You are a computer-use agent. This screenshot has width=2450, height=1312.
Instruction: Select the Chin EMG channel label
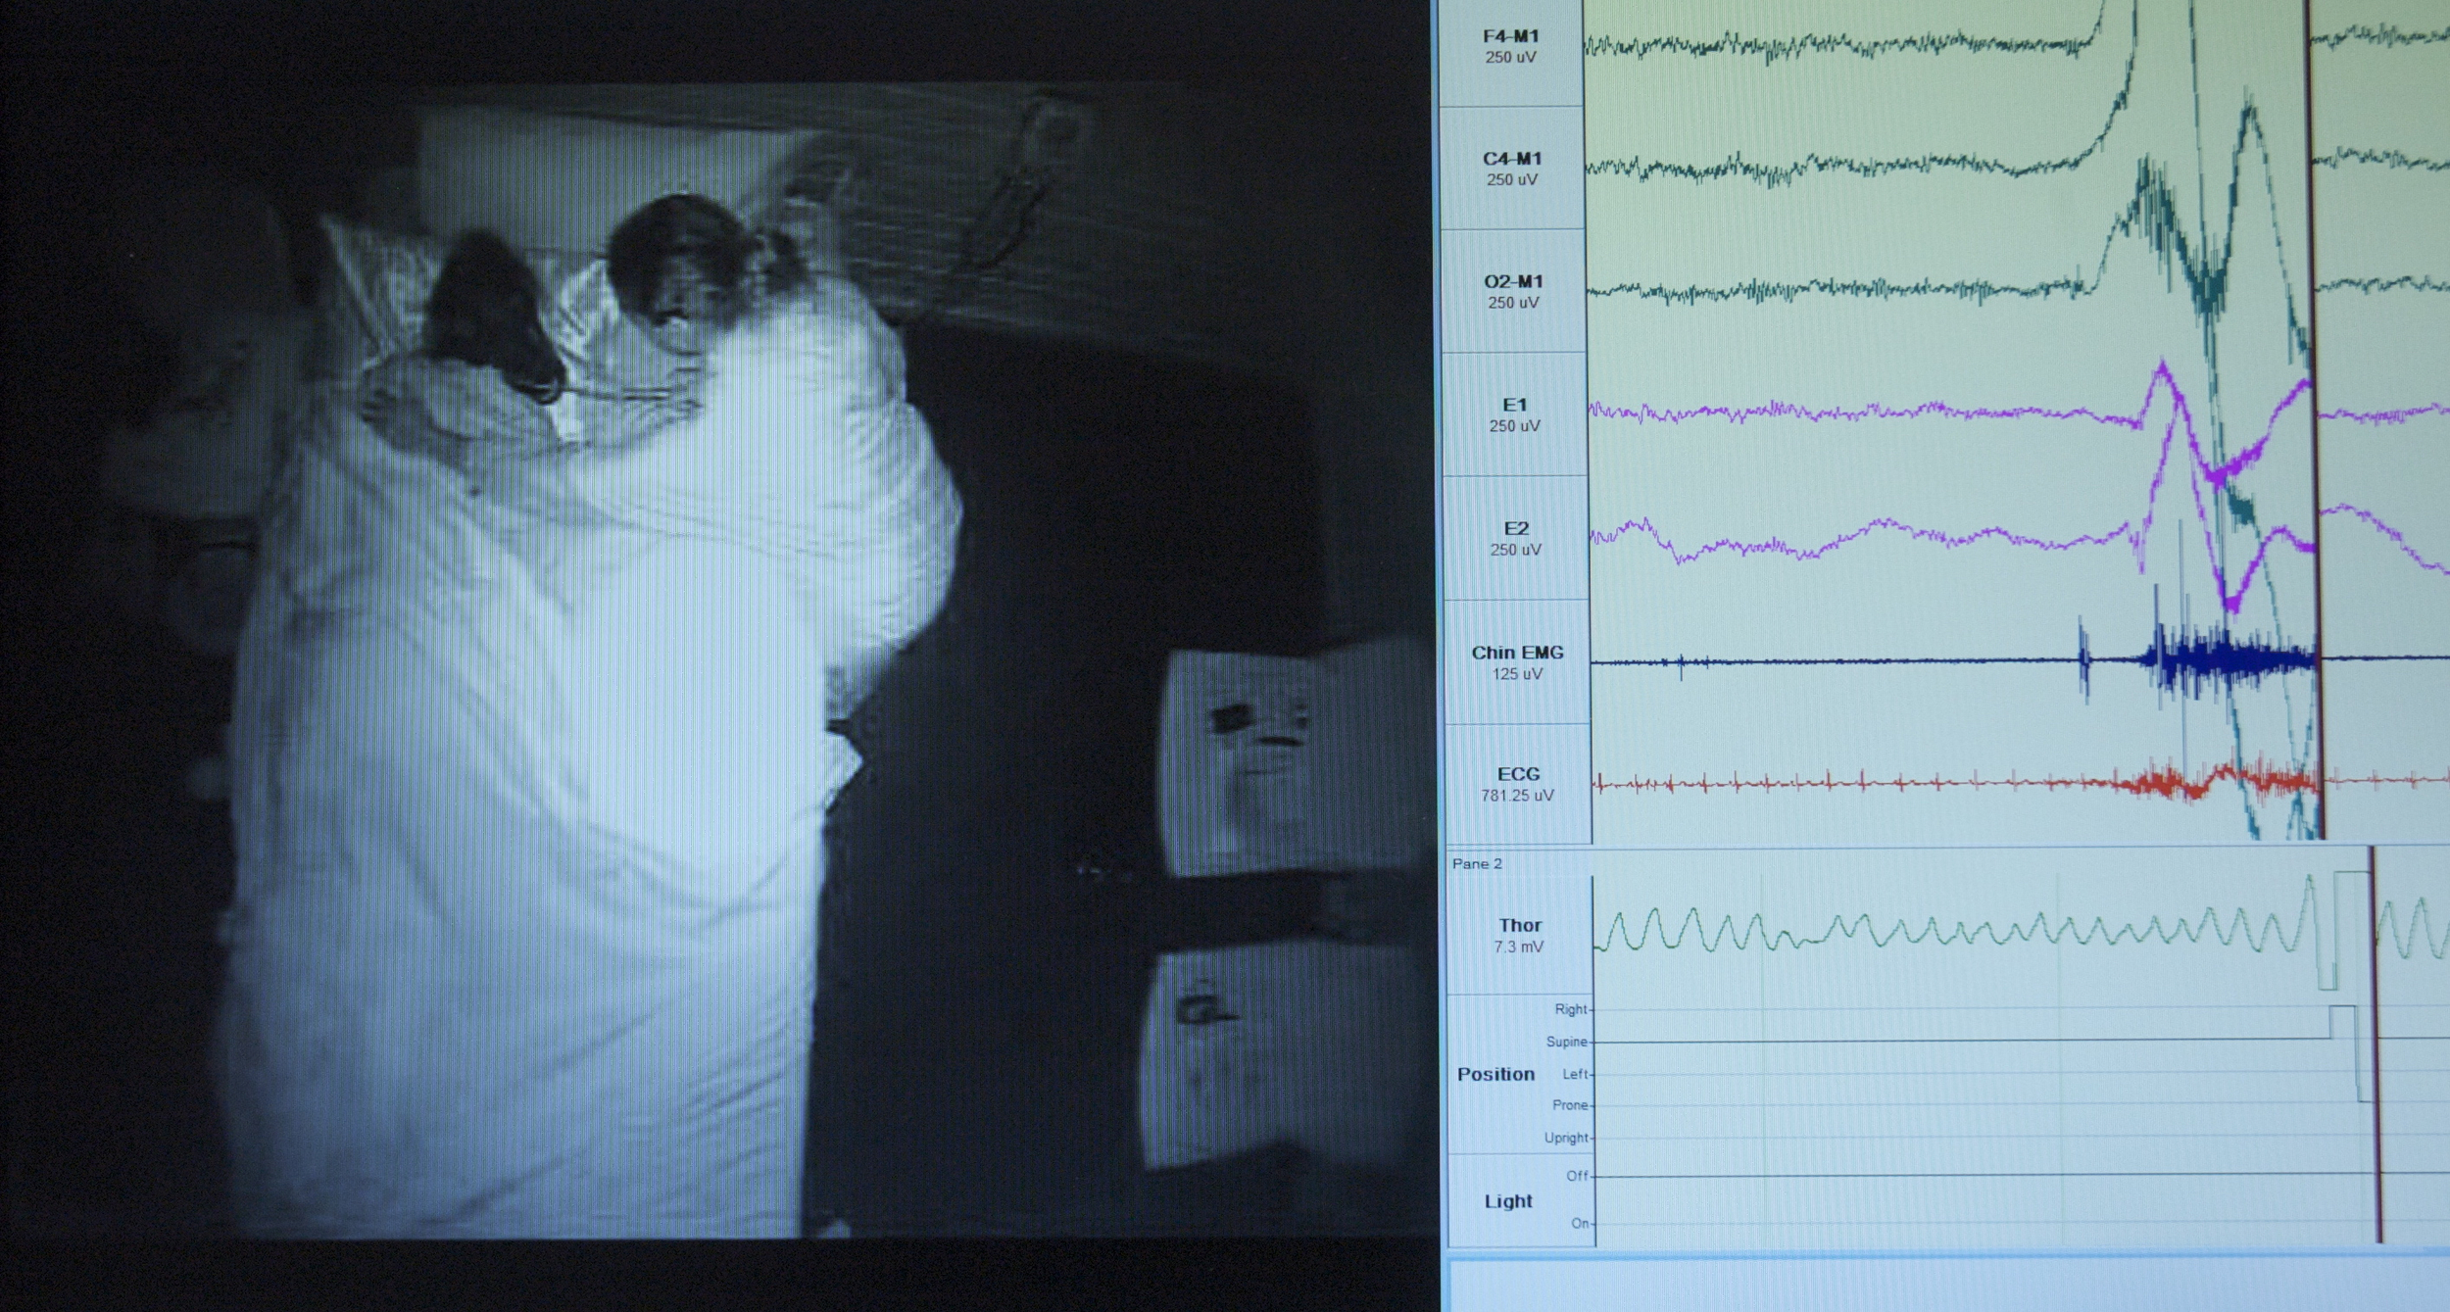point(1517,653)
